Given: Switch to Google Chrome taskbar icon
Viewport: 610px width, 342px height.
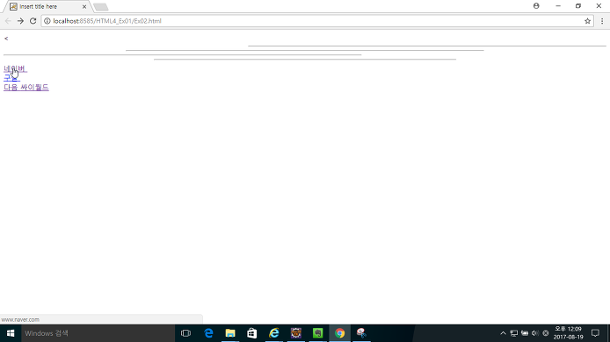Looking at the screenshot, I should coord(339,333).
